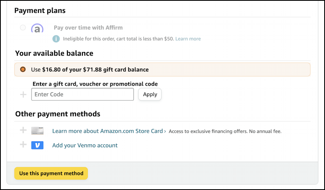This screenshot has width=325, height=190.
Task: Click the Venmo logo icon
Action: point(37,145)
